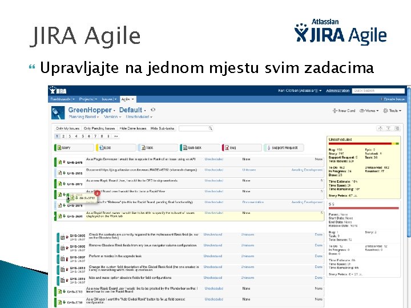Expand the Planning Board dropdown

[x=83, y=117]
